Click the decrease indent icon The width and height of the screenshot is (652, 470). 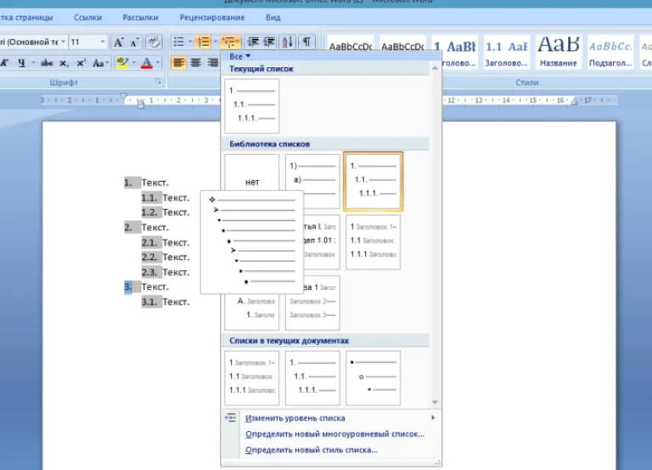coord(253,42)
